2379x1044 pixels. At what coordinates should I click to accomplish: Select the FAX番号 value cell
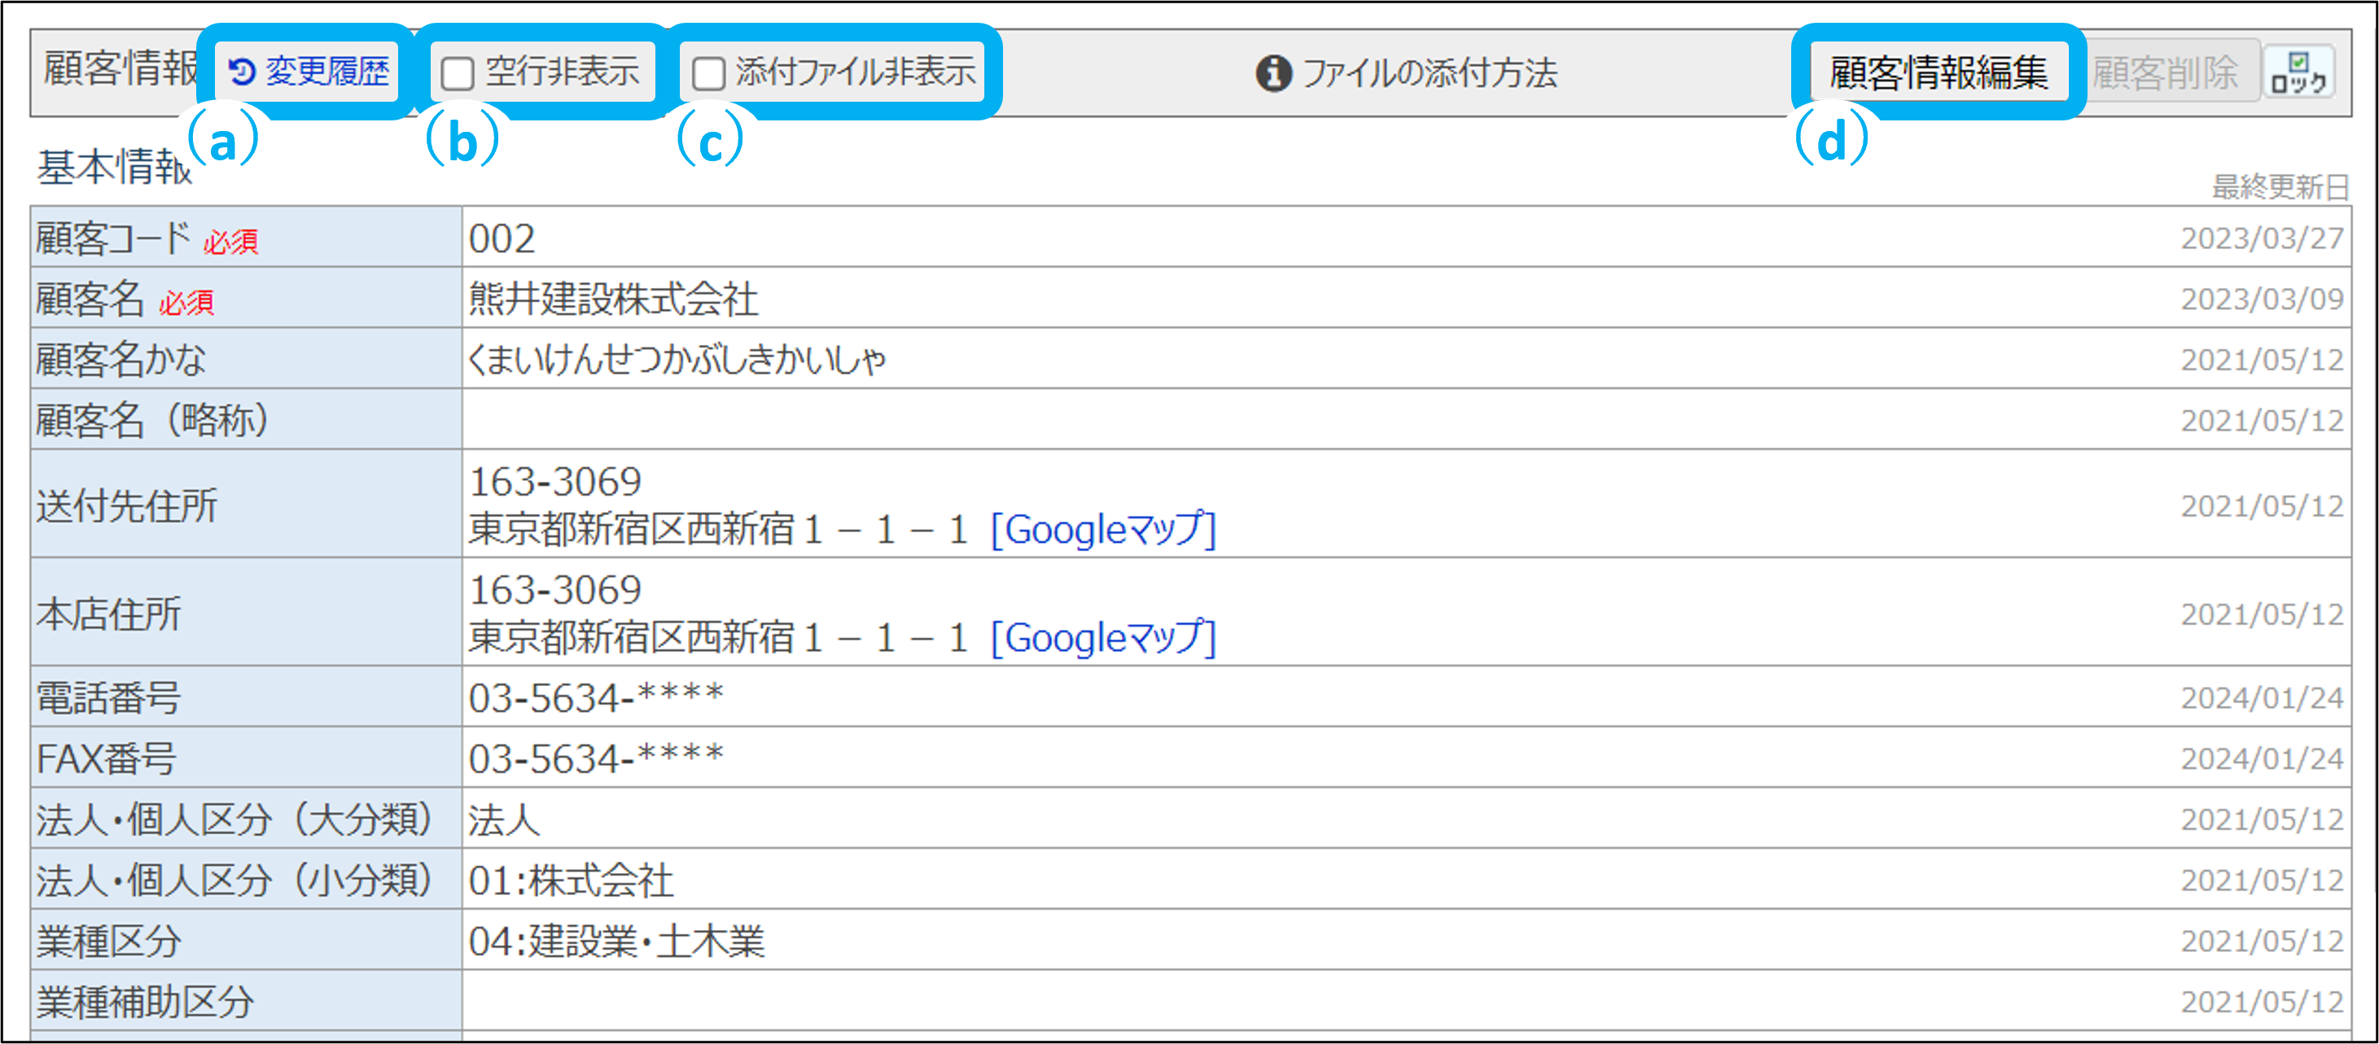[597, 758]
